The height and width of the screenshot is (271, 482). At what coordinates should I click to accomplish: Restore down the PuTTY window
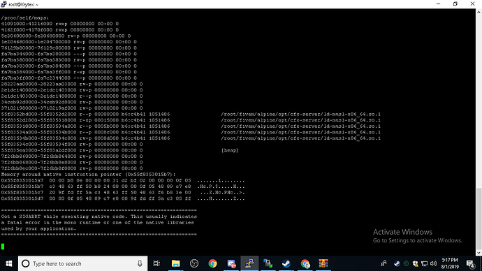(x=455, y=4)
